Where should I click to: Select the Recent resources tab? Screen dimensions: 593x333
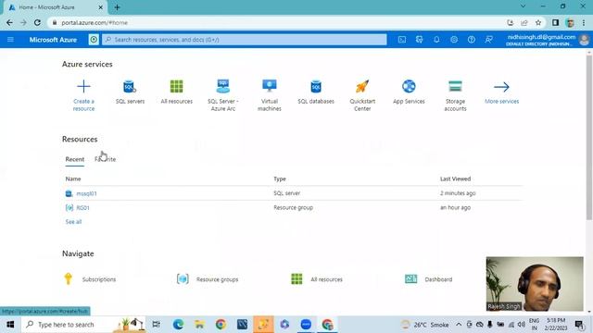coord(75,159)
